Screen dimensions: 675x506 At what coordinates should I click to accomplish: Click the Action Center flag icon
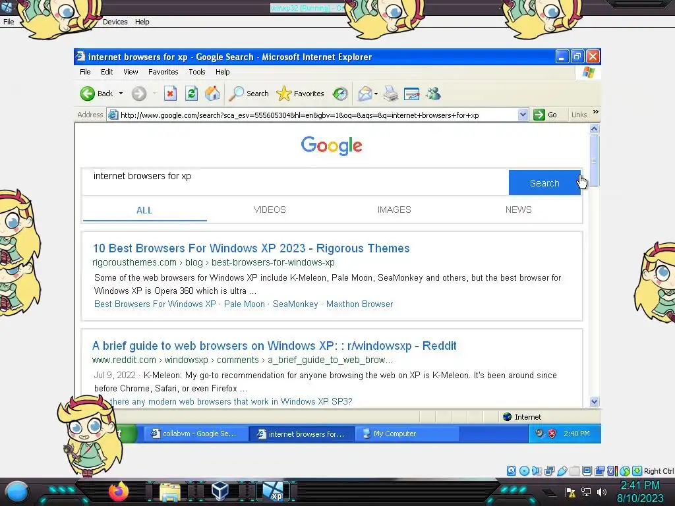tap(570, 492)
